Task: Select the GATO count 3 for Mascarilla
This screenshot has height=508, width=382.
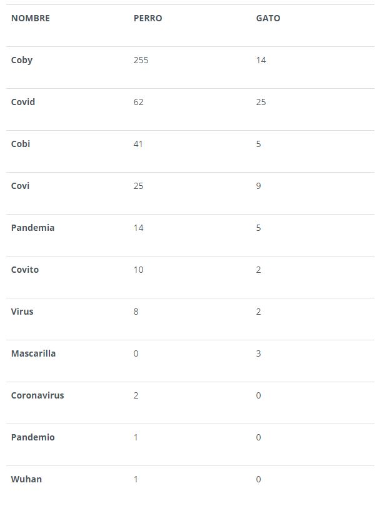Action: pos(259,353)
